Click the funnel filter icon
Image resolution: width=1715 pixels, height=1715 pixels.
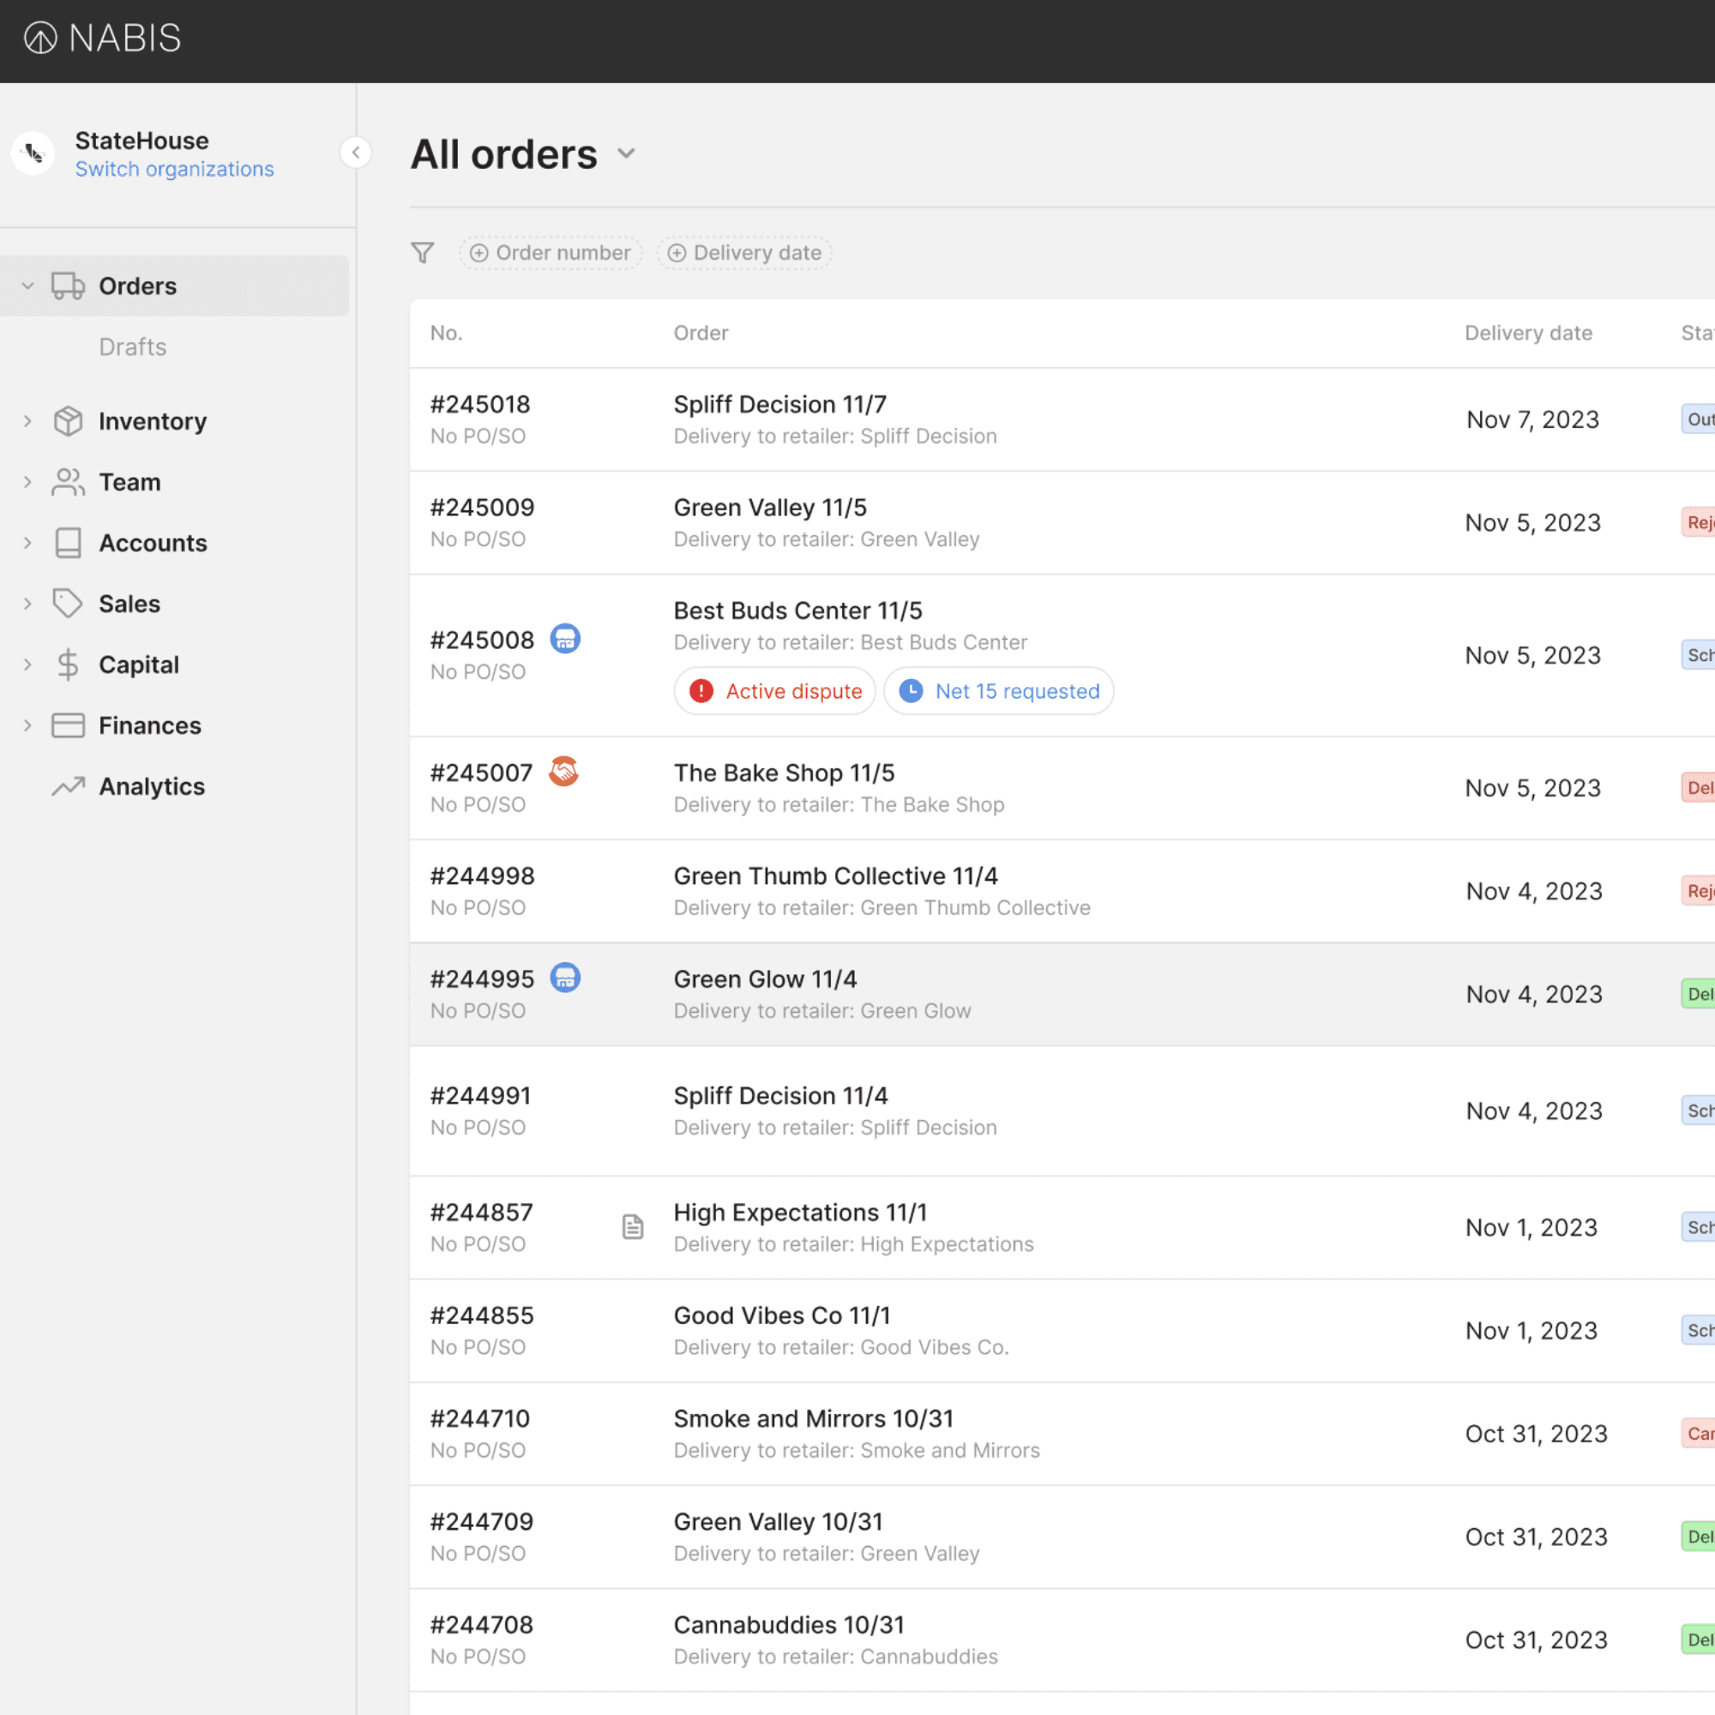click(423, 253)
